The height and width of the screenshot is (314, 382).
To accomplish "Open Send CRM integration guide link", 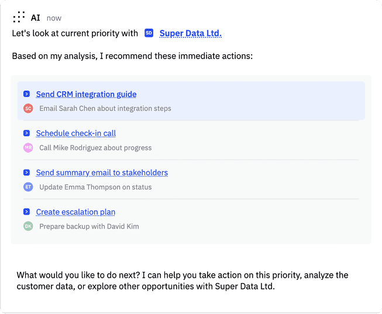I will pos(86,94).
